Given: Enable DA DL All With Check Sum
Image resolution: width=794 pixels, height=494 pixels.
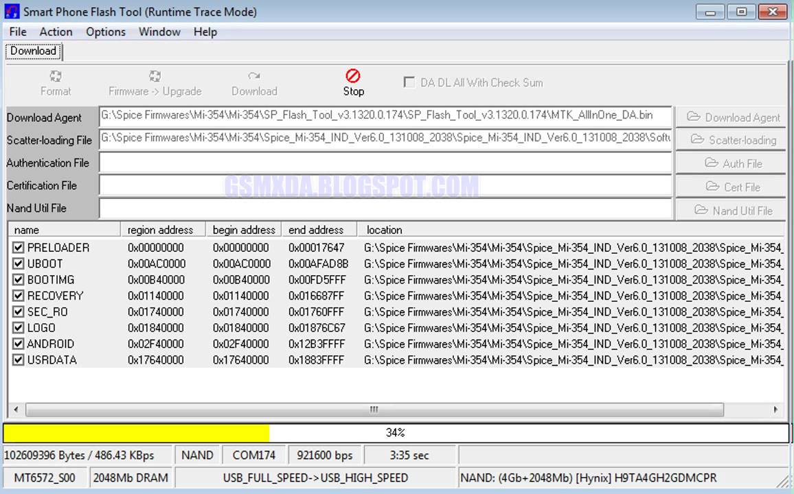Looking at the screenshot, I should point(409,82).
